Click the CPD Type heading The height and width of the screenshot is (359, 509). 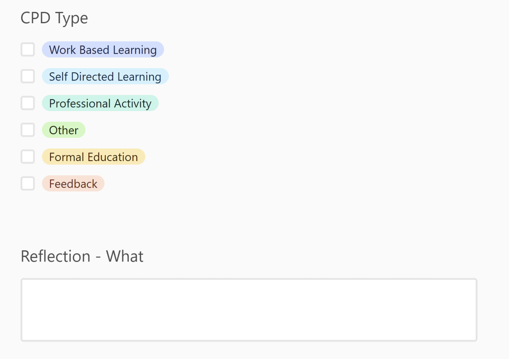54,18
